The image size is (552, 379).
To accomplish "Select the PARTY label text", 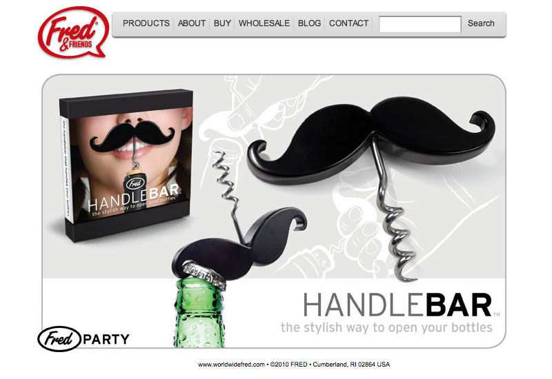I will (106, 339).
